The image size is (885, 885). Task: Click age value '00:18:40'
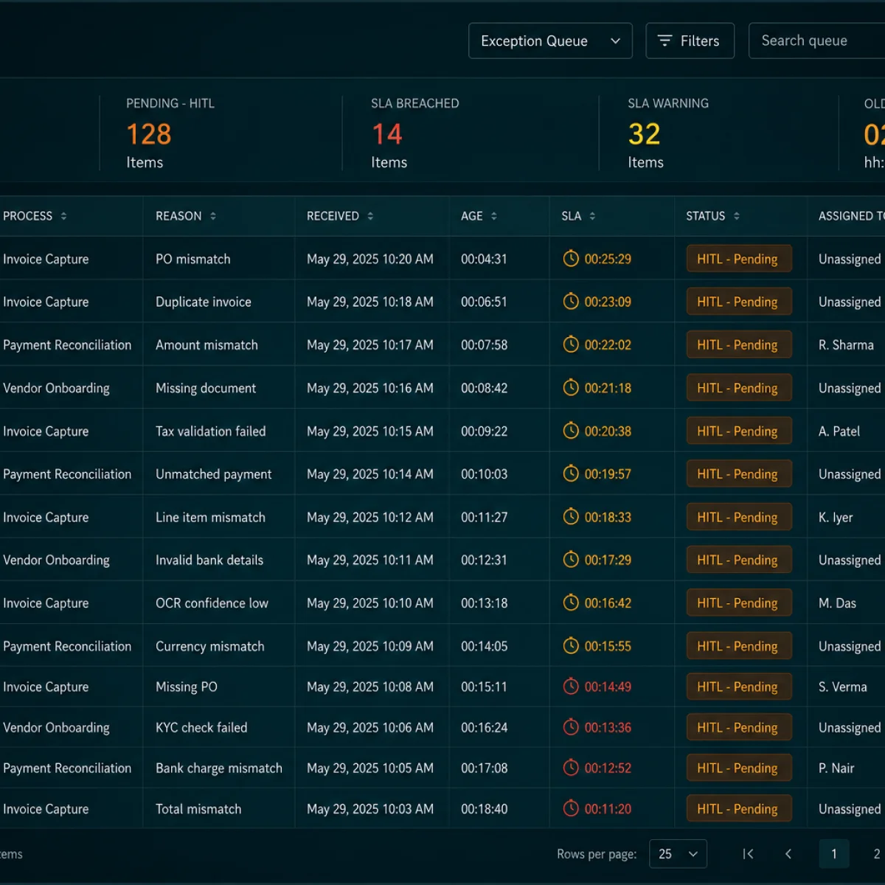485,808
